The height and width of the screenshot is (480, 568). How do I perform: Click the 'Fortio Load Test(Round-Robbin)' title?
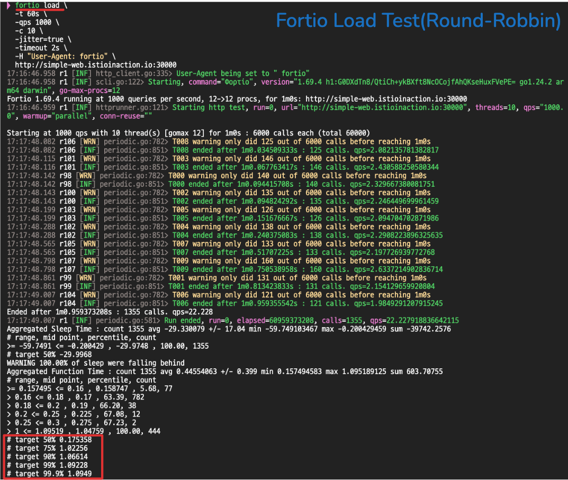click(x=418, y=21)
